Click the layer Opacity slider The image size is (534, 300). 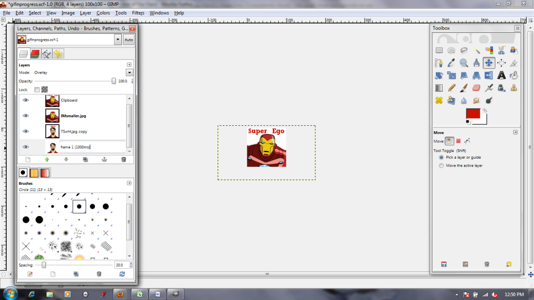click(75, 81)
